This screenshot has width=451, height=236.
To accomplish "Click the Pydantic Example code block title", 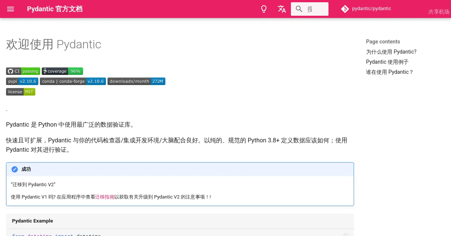I will pyautogui.click(x=33, y=221).
